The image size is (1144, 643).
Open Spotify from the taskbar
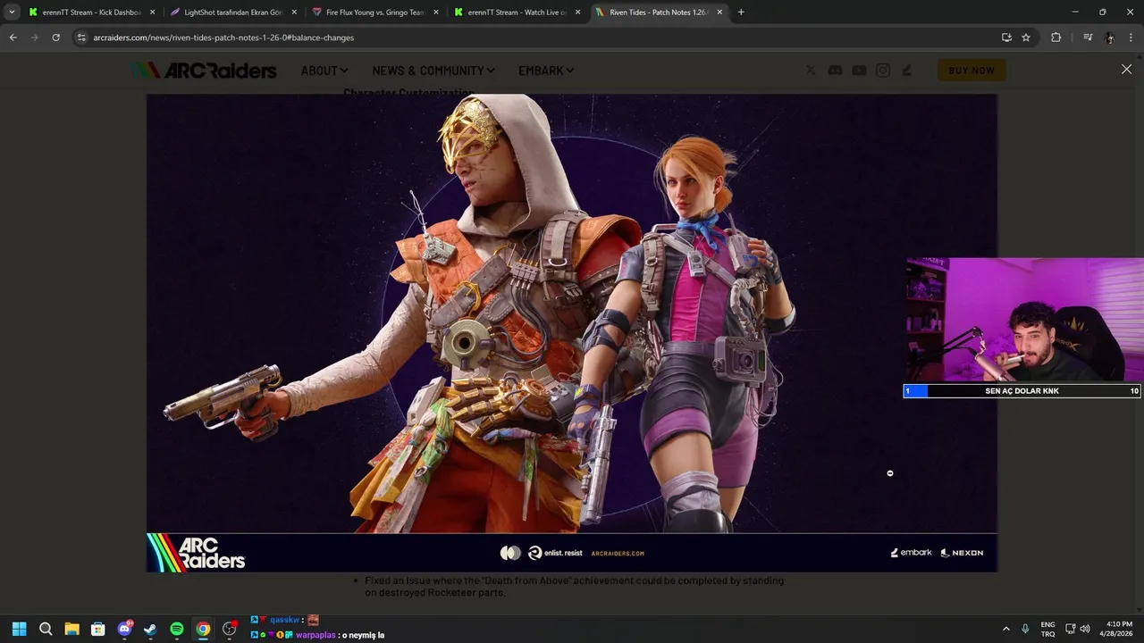(x=177, y=629)
